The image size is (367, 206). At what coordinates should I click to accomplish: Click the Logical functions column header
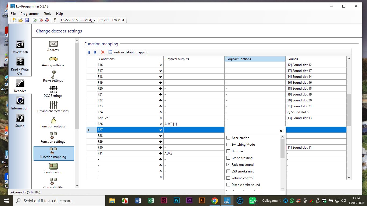click(255, 59)
